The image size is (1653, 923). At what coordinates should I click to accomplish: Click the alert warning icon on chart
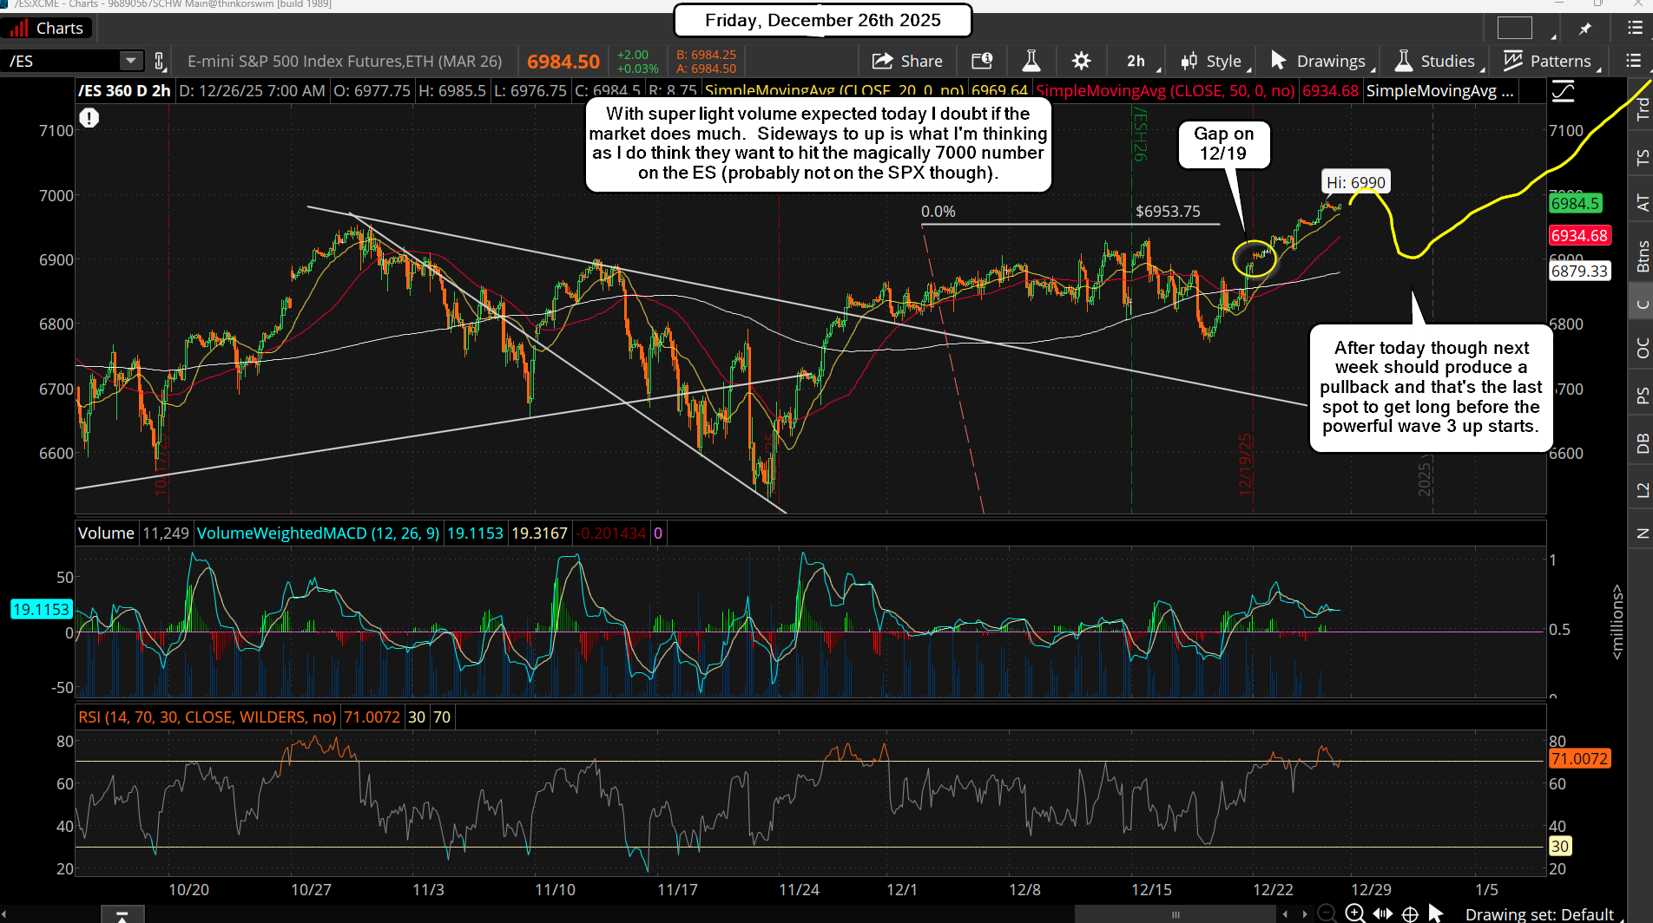[89, 118]
